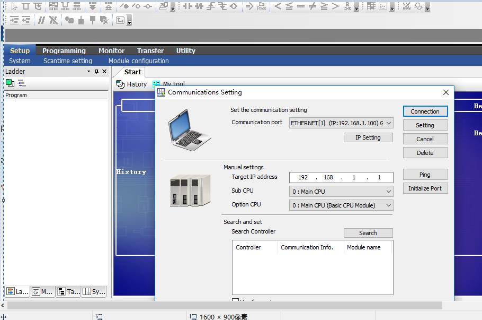
Task: Click the less-than comparison instruction icon
Action: [278, 6]
